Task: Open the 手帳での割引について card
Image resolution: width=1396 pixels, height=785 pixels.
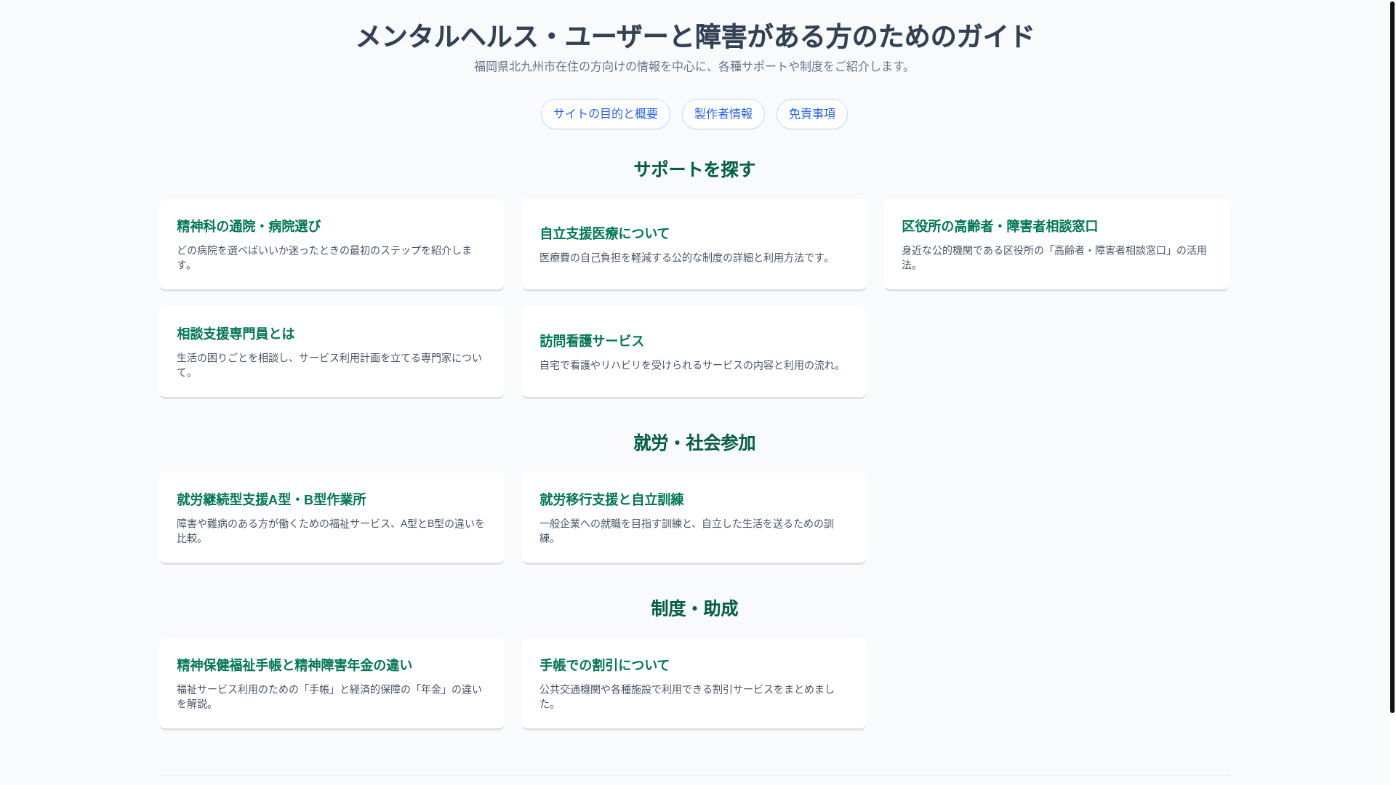Action: tap(694, 683)
